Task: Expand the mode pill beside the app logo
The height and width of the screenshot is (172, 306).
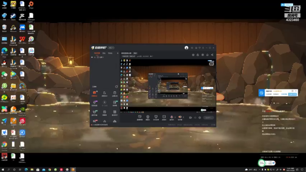Action: (x=111, y=48)
